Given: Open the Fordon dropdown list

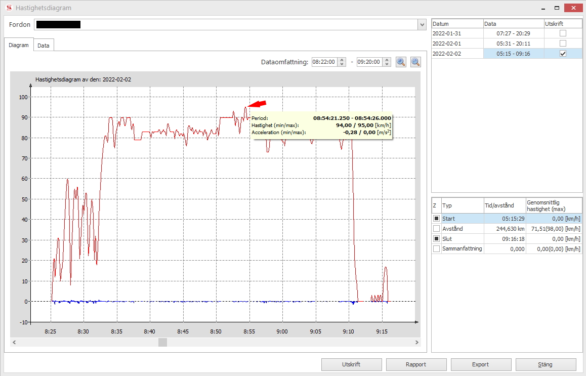Looking at the screenshot, I should tap(422, 25).
